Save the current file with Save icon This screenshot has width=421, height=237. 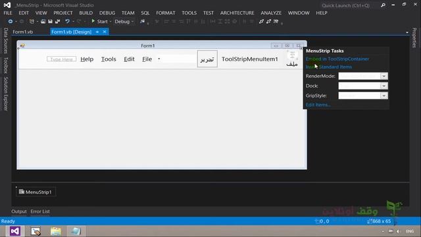click(x=50, y=22)
